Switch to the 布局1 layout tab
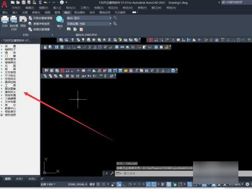This screenshot has width=252, height=189. pyautogui.click(x=20, y=179)
